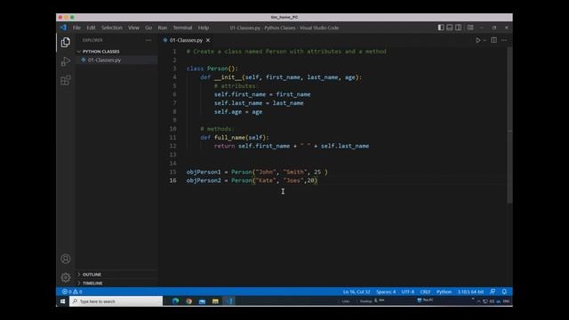This screenshot has height=320, width=569.
Task: Expand the TIMELINE section
Action: (116, 283)
